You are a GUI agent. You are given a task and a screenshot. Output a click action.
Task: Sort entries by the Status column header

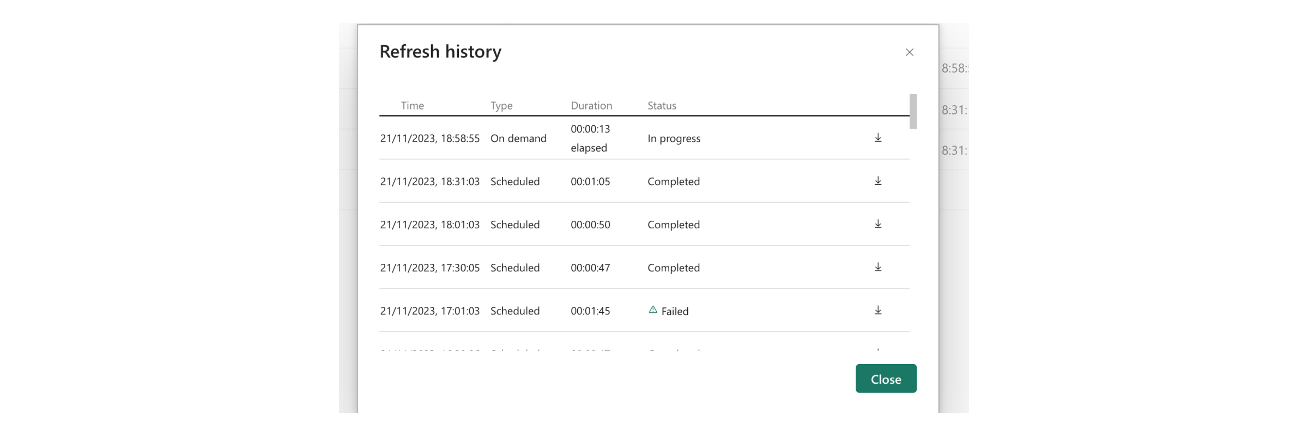pos(661,105)
